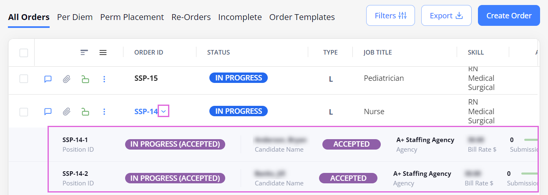
Task: Open the three-dot menu for SSP-14
Action: pyautogui.click(x=104, y=112)
